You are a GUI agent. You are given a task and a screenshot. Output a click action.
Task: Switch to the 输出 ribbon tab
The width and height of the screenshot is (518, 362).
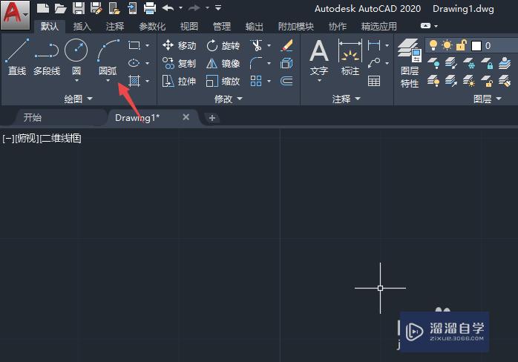pos(255,26)
